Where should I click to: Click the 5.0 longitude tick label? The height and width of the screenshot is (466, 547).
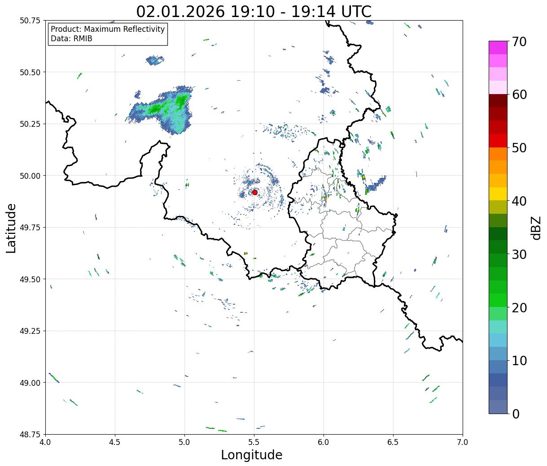click(184, 442)
